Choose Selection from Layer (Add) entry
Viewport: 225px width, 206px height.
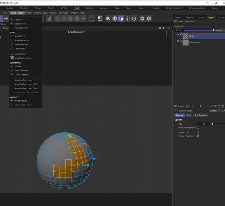[x=26, y=84]
